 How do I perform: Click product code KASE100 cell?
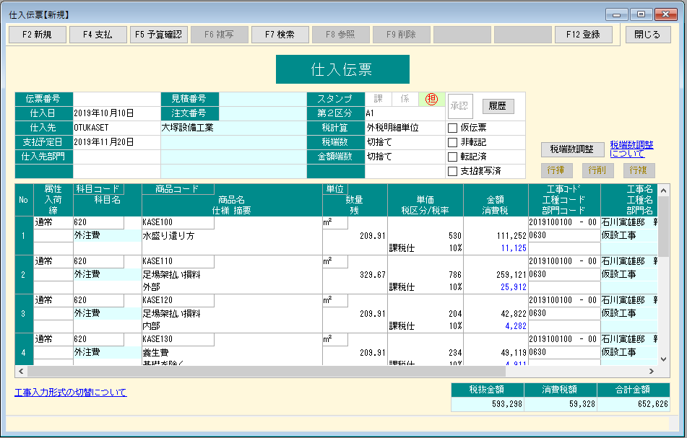[178, 223]
